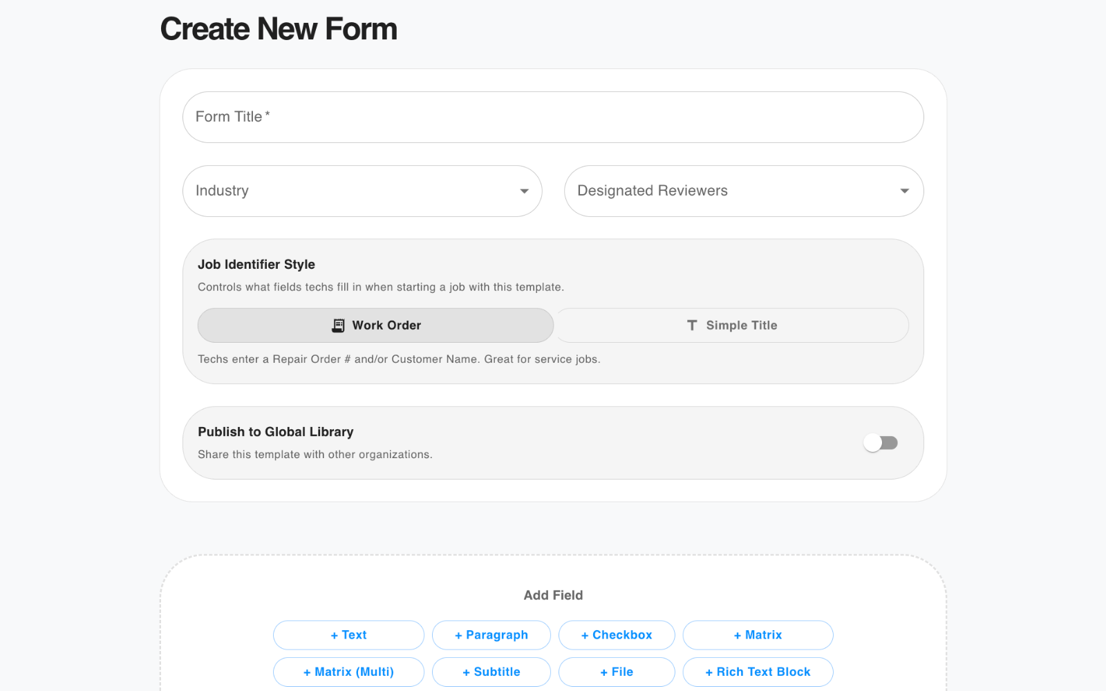1106x691 pixels.
Task: Click inside the Form Title input
Action: click(553, 117)
